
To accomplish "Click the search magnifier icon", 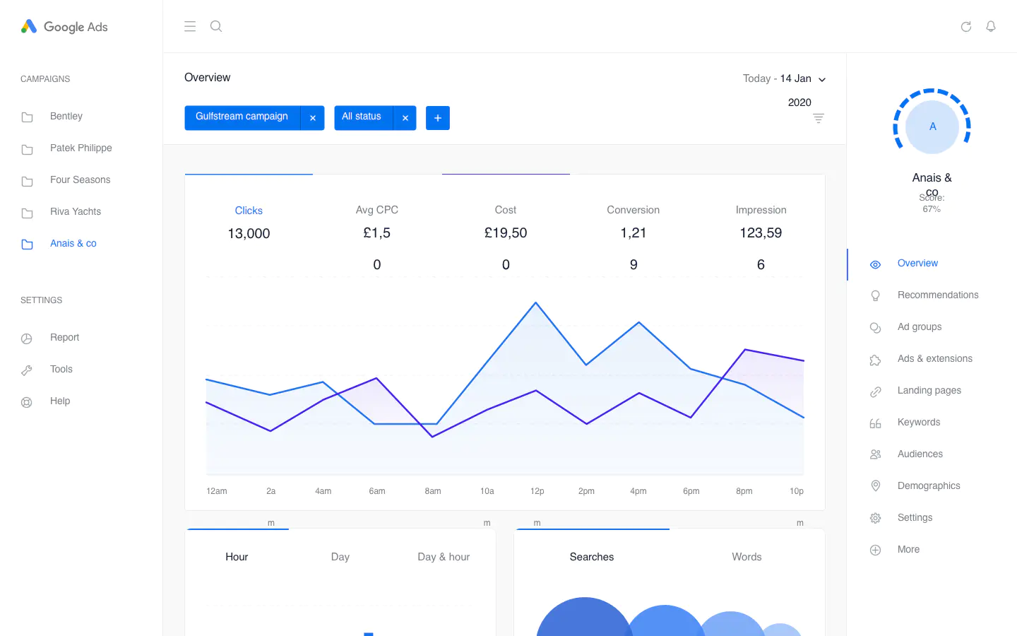I will 216,26.
